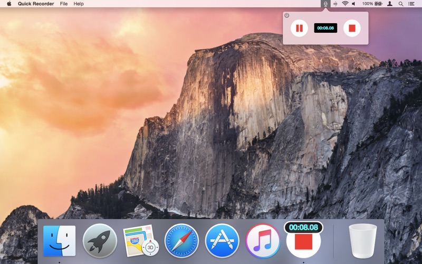Open iTunes from the Dock
This screenshot has width=422, height=264.
[263, 241]
